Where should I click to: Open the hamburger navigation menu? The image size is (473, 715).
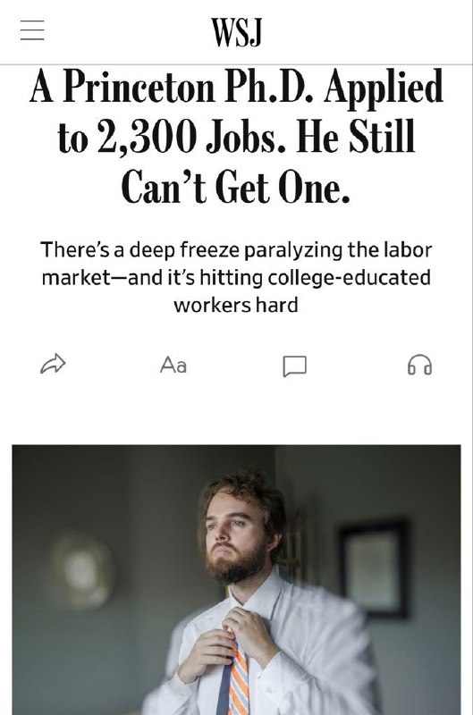click(x=32, y=30)
